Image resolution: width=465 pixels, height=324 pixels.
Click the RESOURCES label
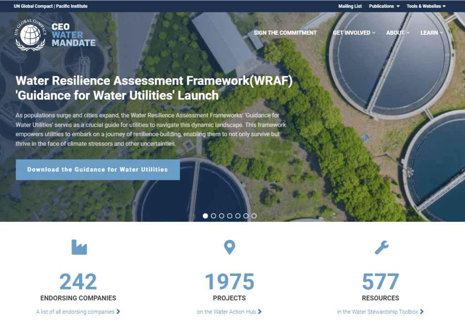tap(381, 298)
